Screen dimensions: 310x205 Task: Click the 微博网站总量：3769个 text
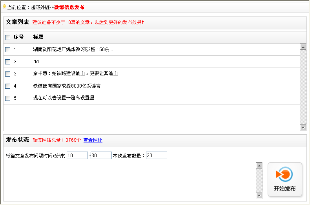[x=57, y=140]
